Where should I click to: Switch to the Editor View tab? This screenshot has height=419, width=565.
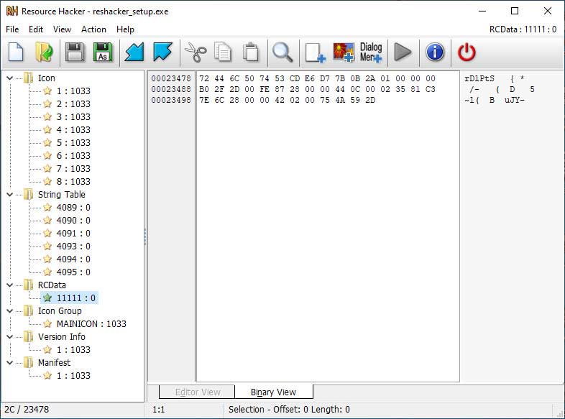click(x=198, y=392)
